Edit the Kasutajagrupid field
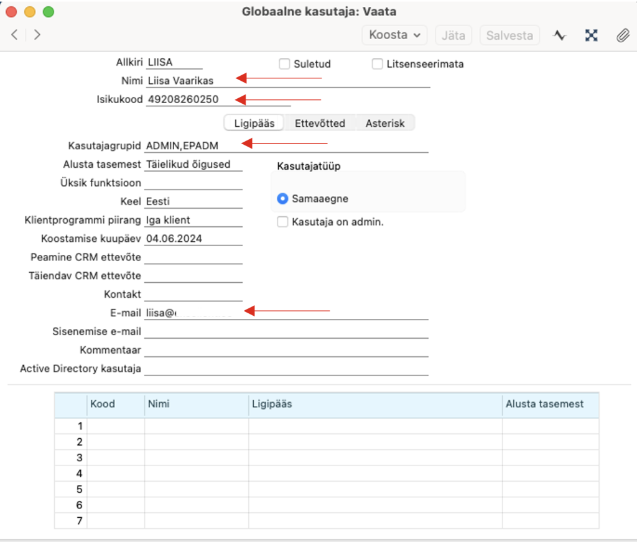Image resolution: width=637 pixels, height=542 pixels. [x=286, y=145]
